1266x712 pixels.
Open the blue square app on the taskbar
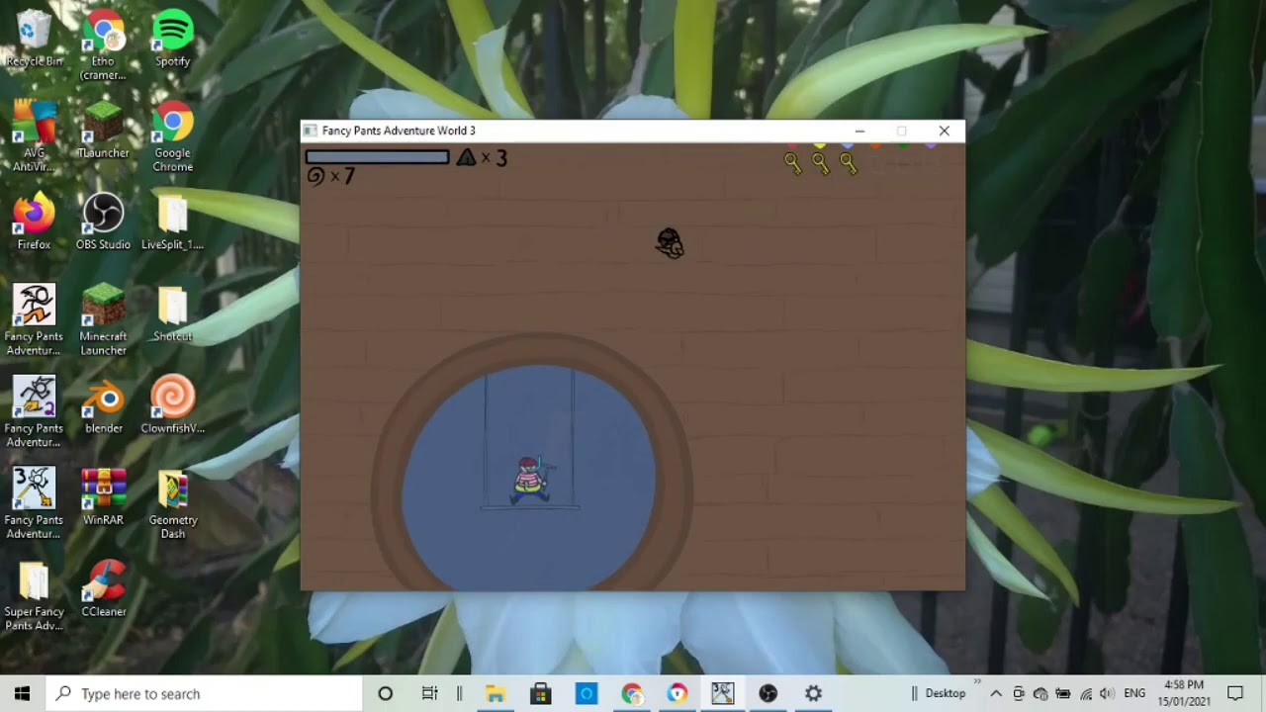586,693
